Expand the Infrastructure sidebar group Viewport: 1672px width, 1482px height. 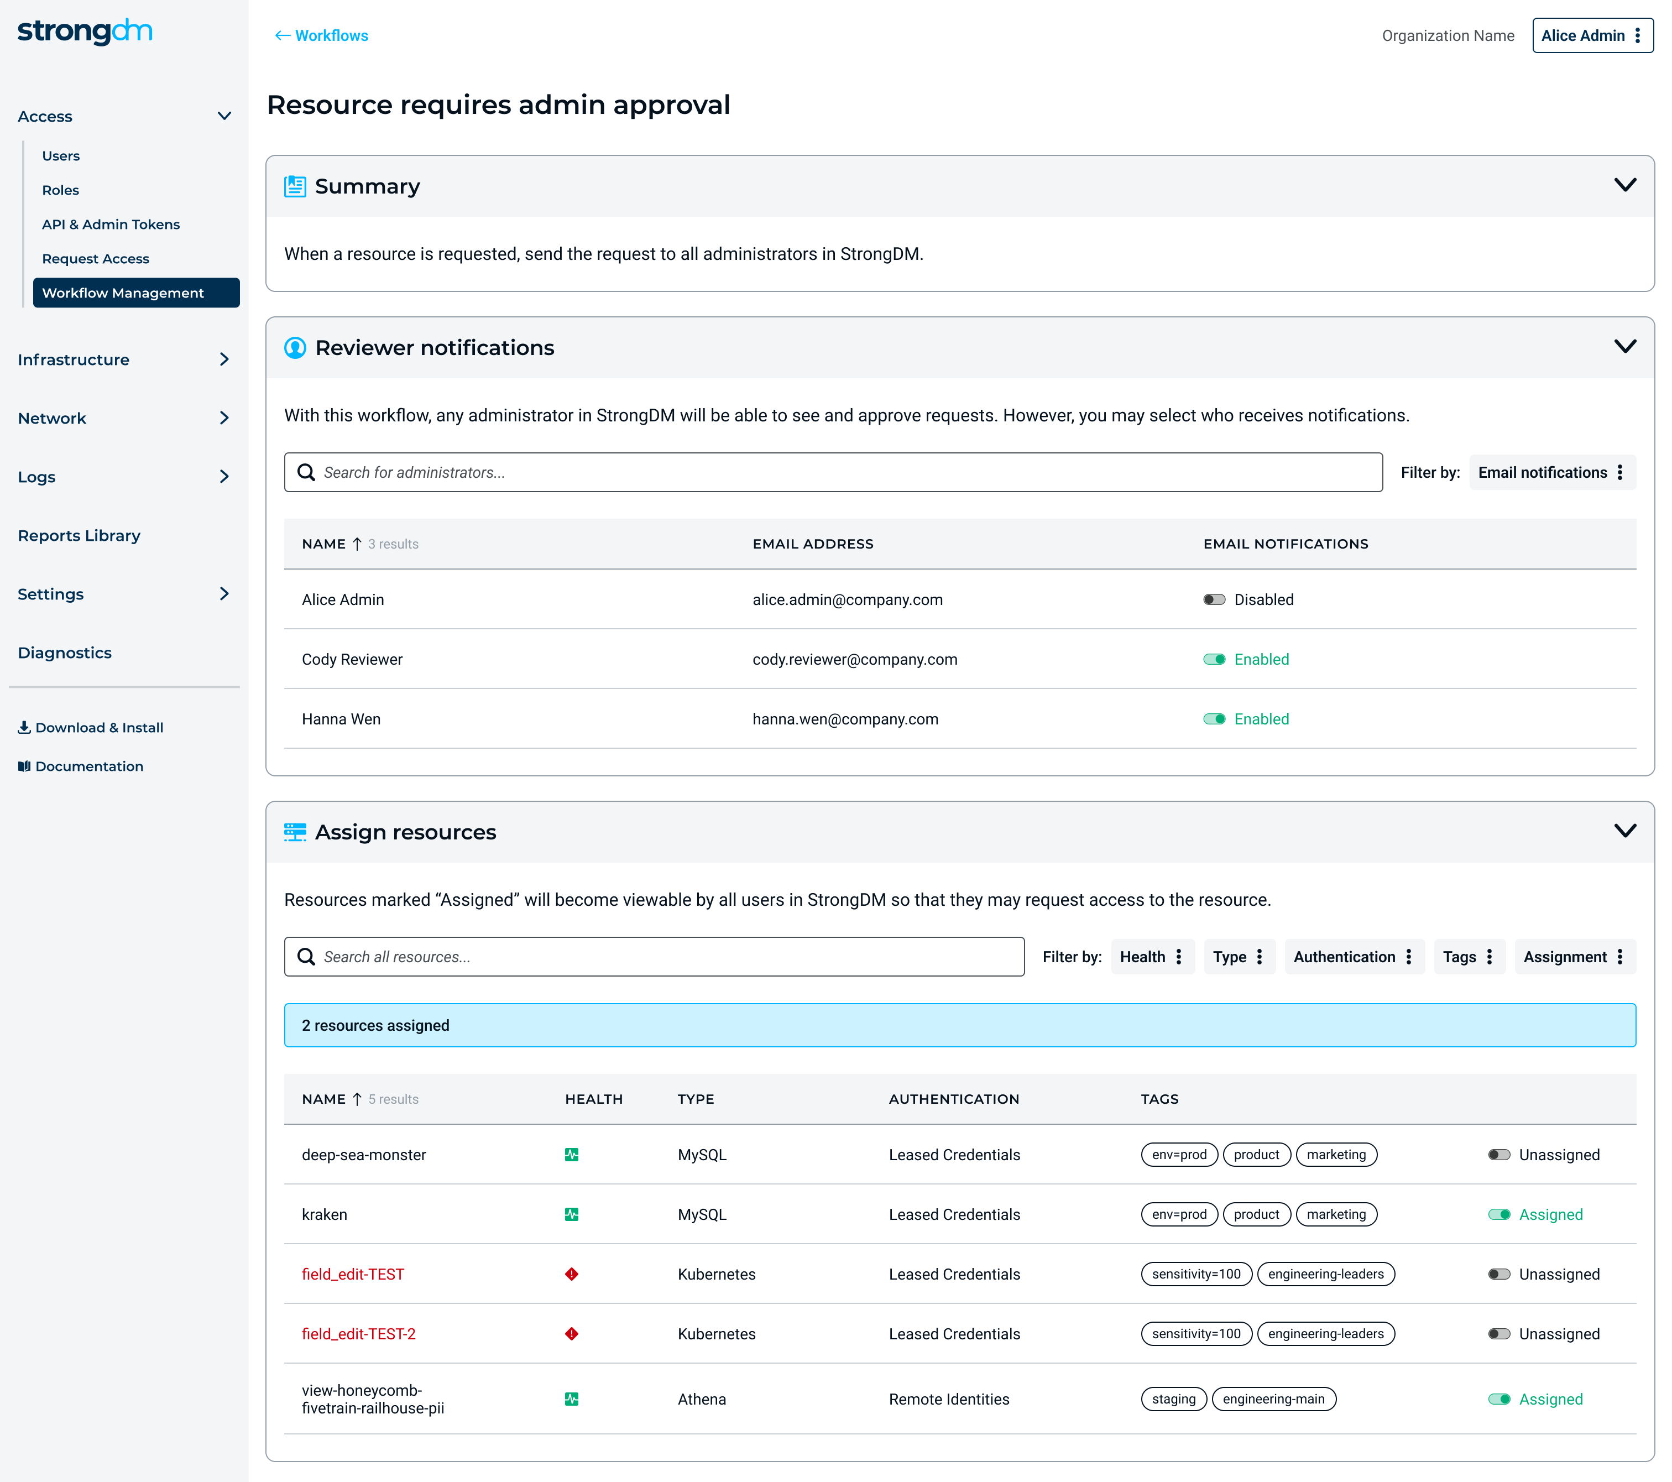click(x=224, y=359)
